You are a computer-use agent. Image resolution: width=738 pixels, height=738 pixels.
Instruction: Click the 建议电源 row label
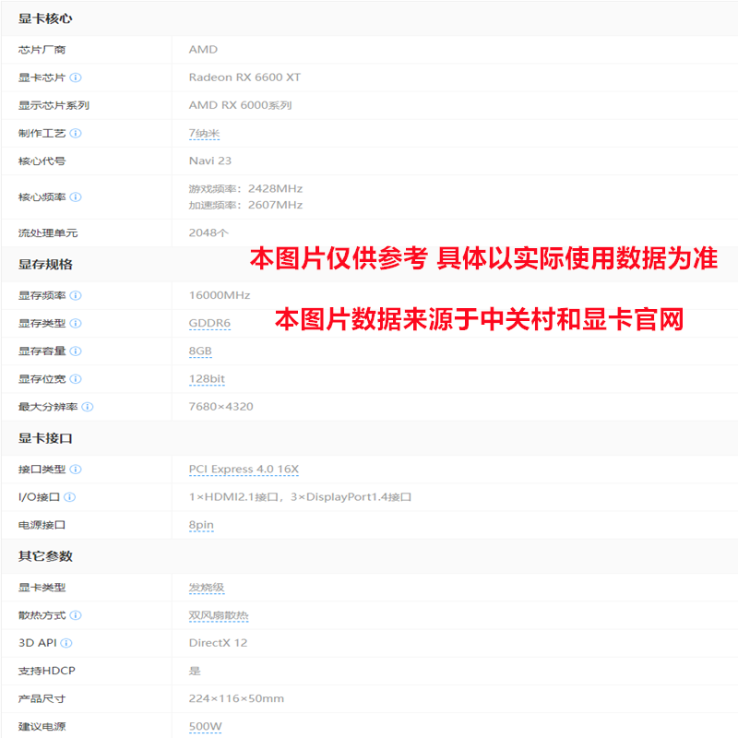(x=42, y=726)
